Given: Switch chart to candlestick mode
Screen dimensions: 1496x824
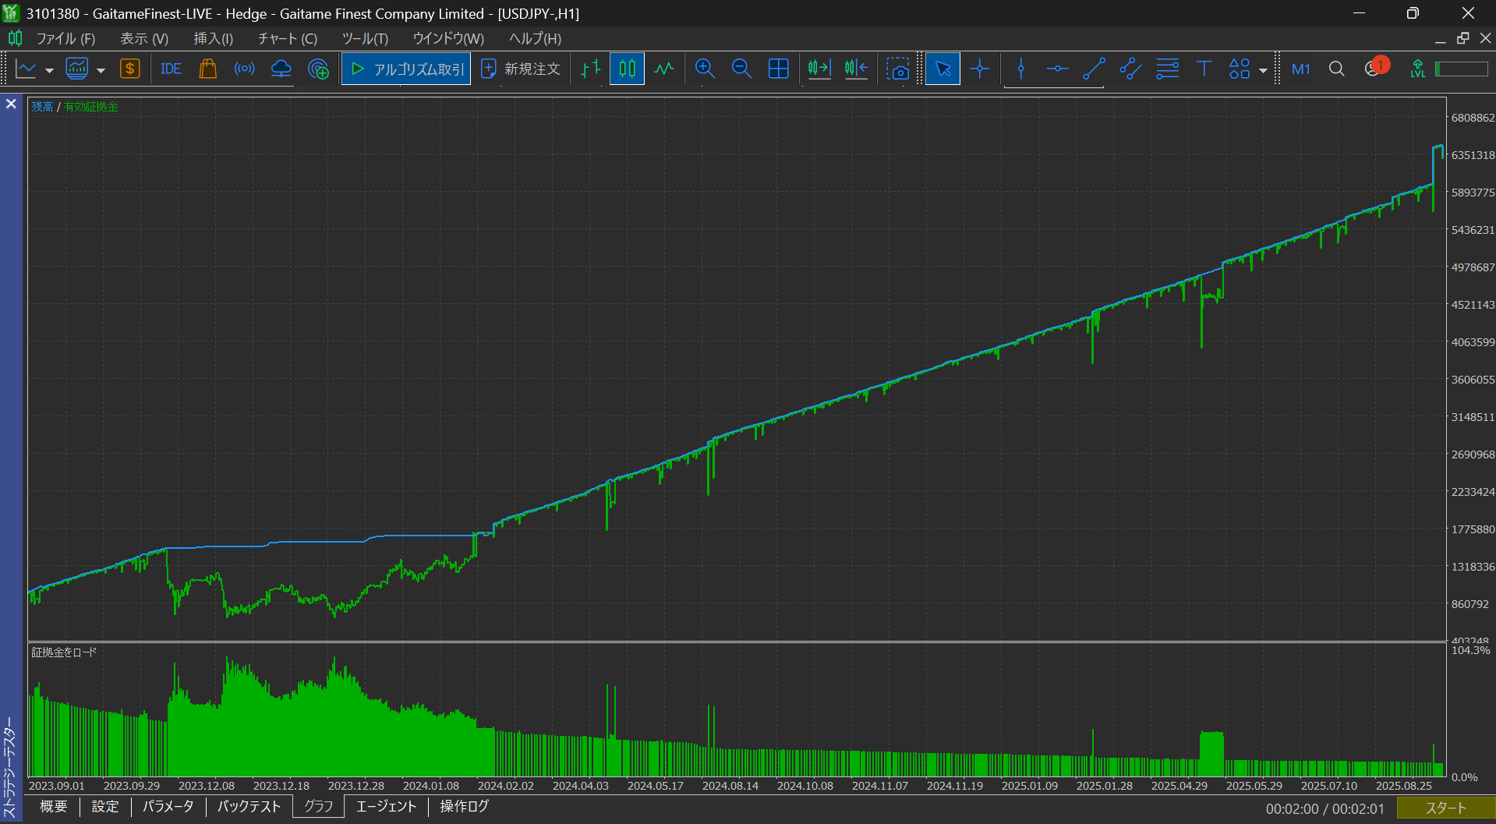Looking at the screenshot, I should point(627,69).
